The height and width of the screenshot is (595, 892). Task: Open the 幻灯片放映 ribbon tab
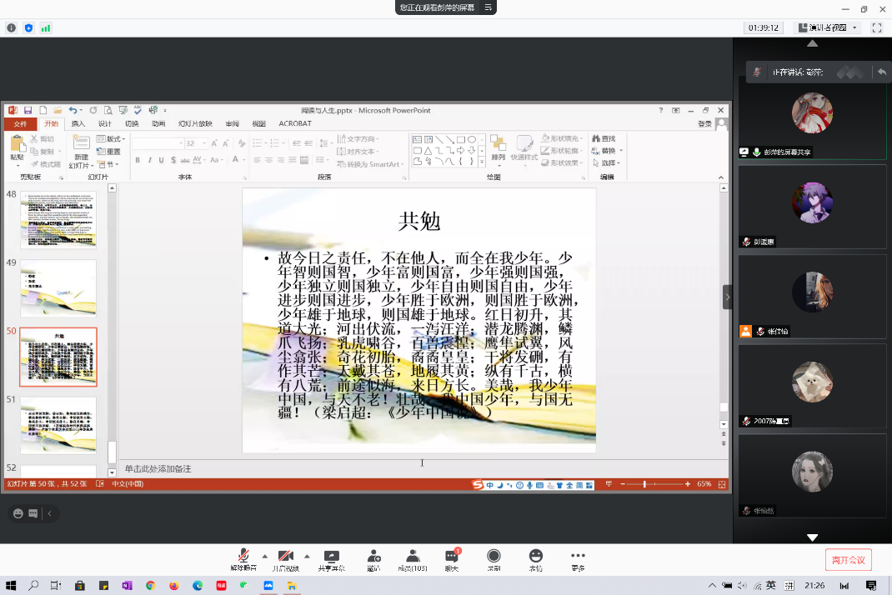[x=195, y=123]
